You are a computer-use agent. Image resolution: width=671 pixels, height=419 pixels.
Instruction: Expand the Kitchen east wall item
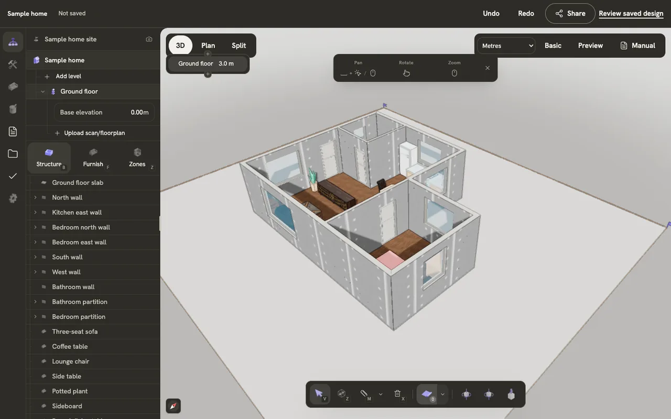pos(35,213)
